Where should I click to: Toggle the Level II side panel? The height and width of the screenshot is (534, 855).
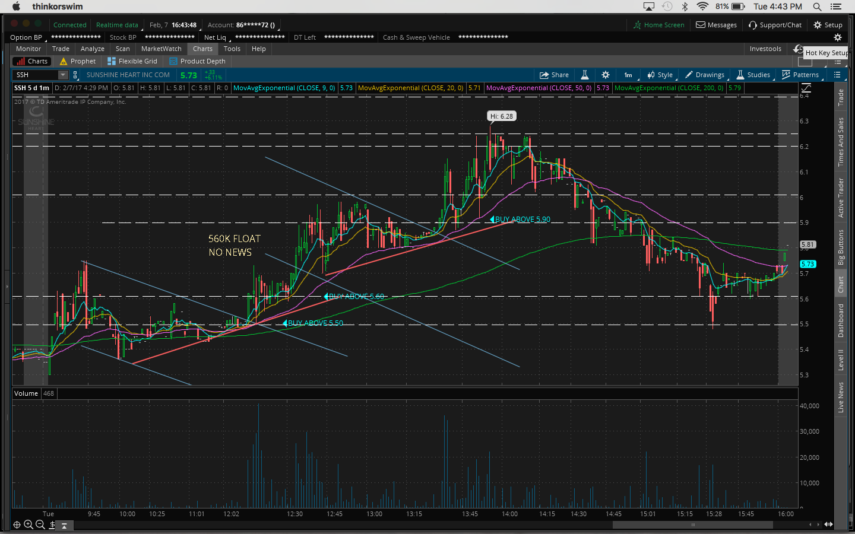(x=841, y=360)
